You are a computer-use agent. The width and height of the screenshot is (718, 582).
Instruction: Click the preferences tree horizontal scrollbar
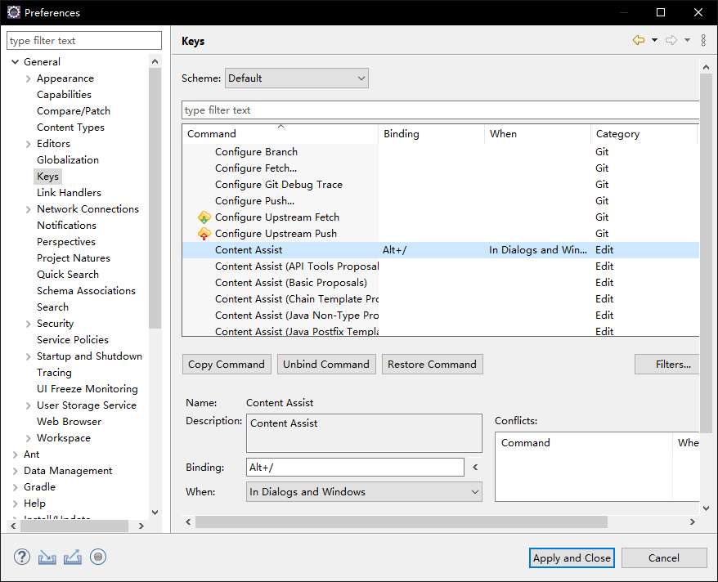click(74, 526)
